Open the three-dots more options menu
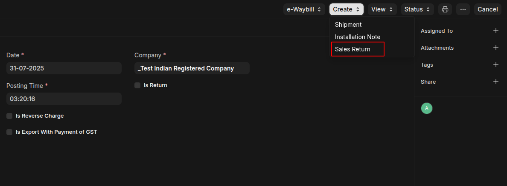 463,9
